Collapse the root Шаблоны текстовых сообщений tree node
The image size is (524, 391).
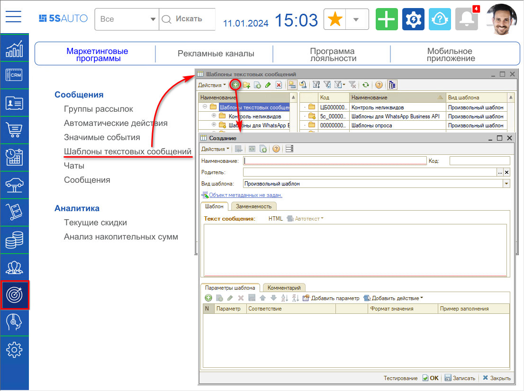click(205, 107)
